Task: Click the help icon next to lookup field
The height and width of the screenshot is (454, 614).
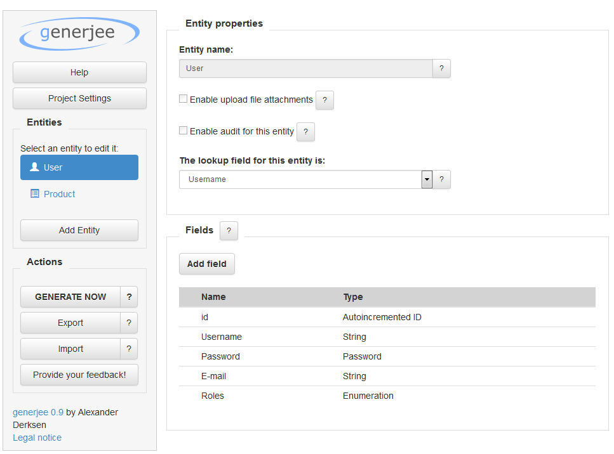Action: click(441, 179)
